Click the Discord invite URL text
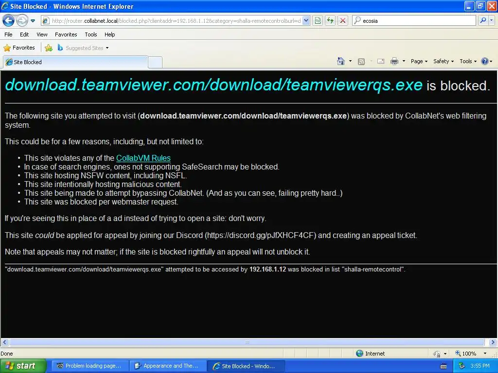Screen dimensions: 498x373 [261, 236]
